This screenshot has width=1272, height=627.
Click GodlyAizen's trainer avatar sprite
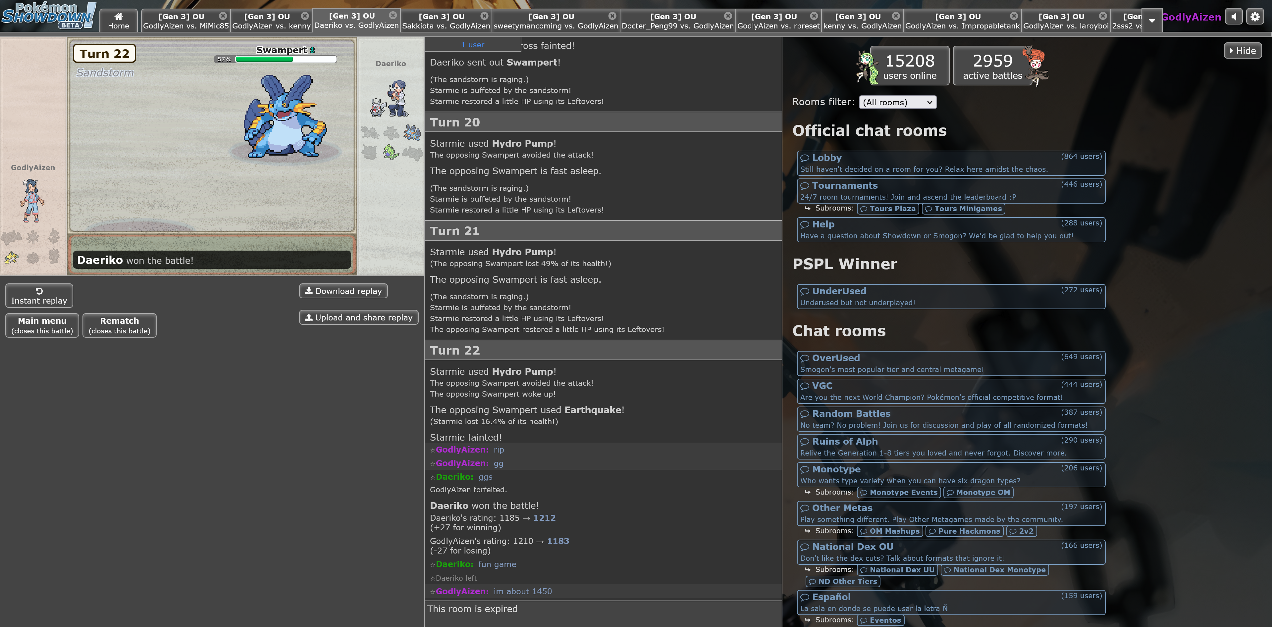[32, 200]
